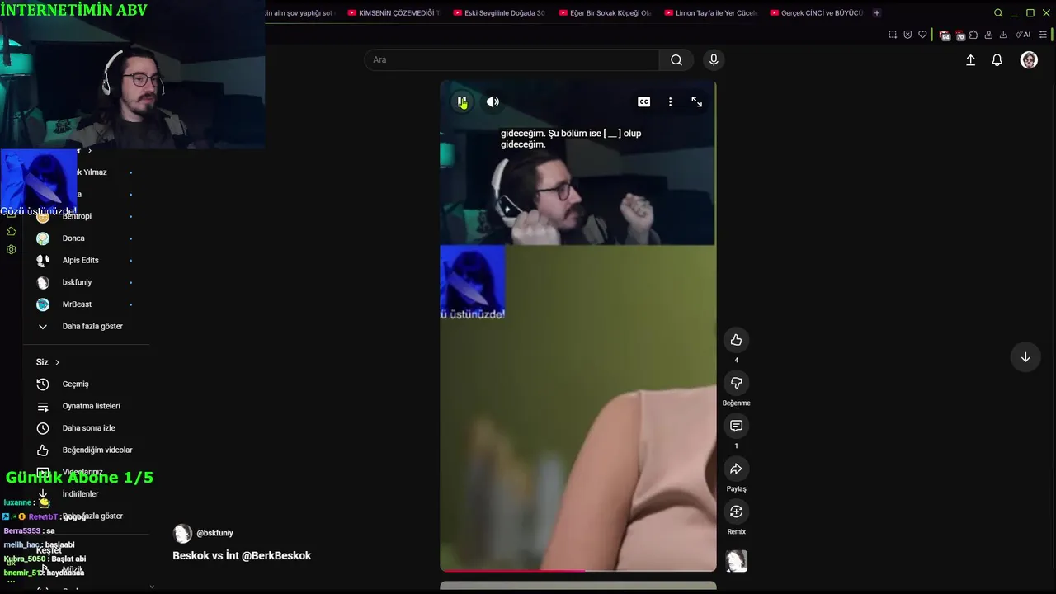The height and width of the screenshot is (594, 1056).
Task: Open the bskfuniy subscription channel
Action: (x=86, y=282)
